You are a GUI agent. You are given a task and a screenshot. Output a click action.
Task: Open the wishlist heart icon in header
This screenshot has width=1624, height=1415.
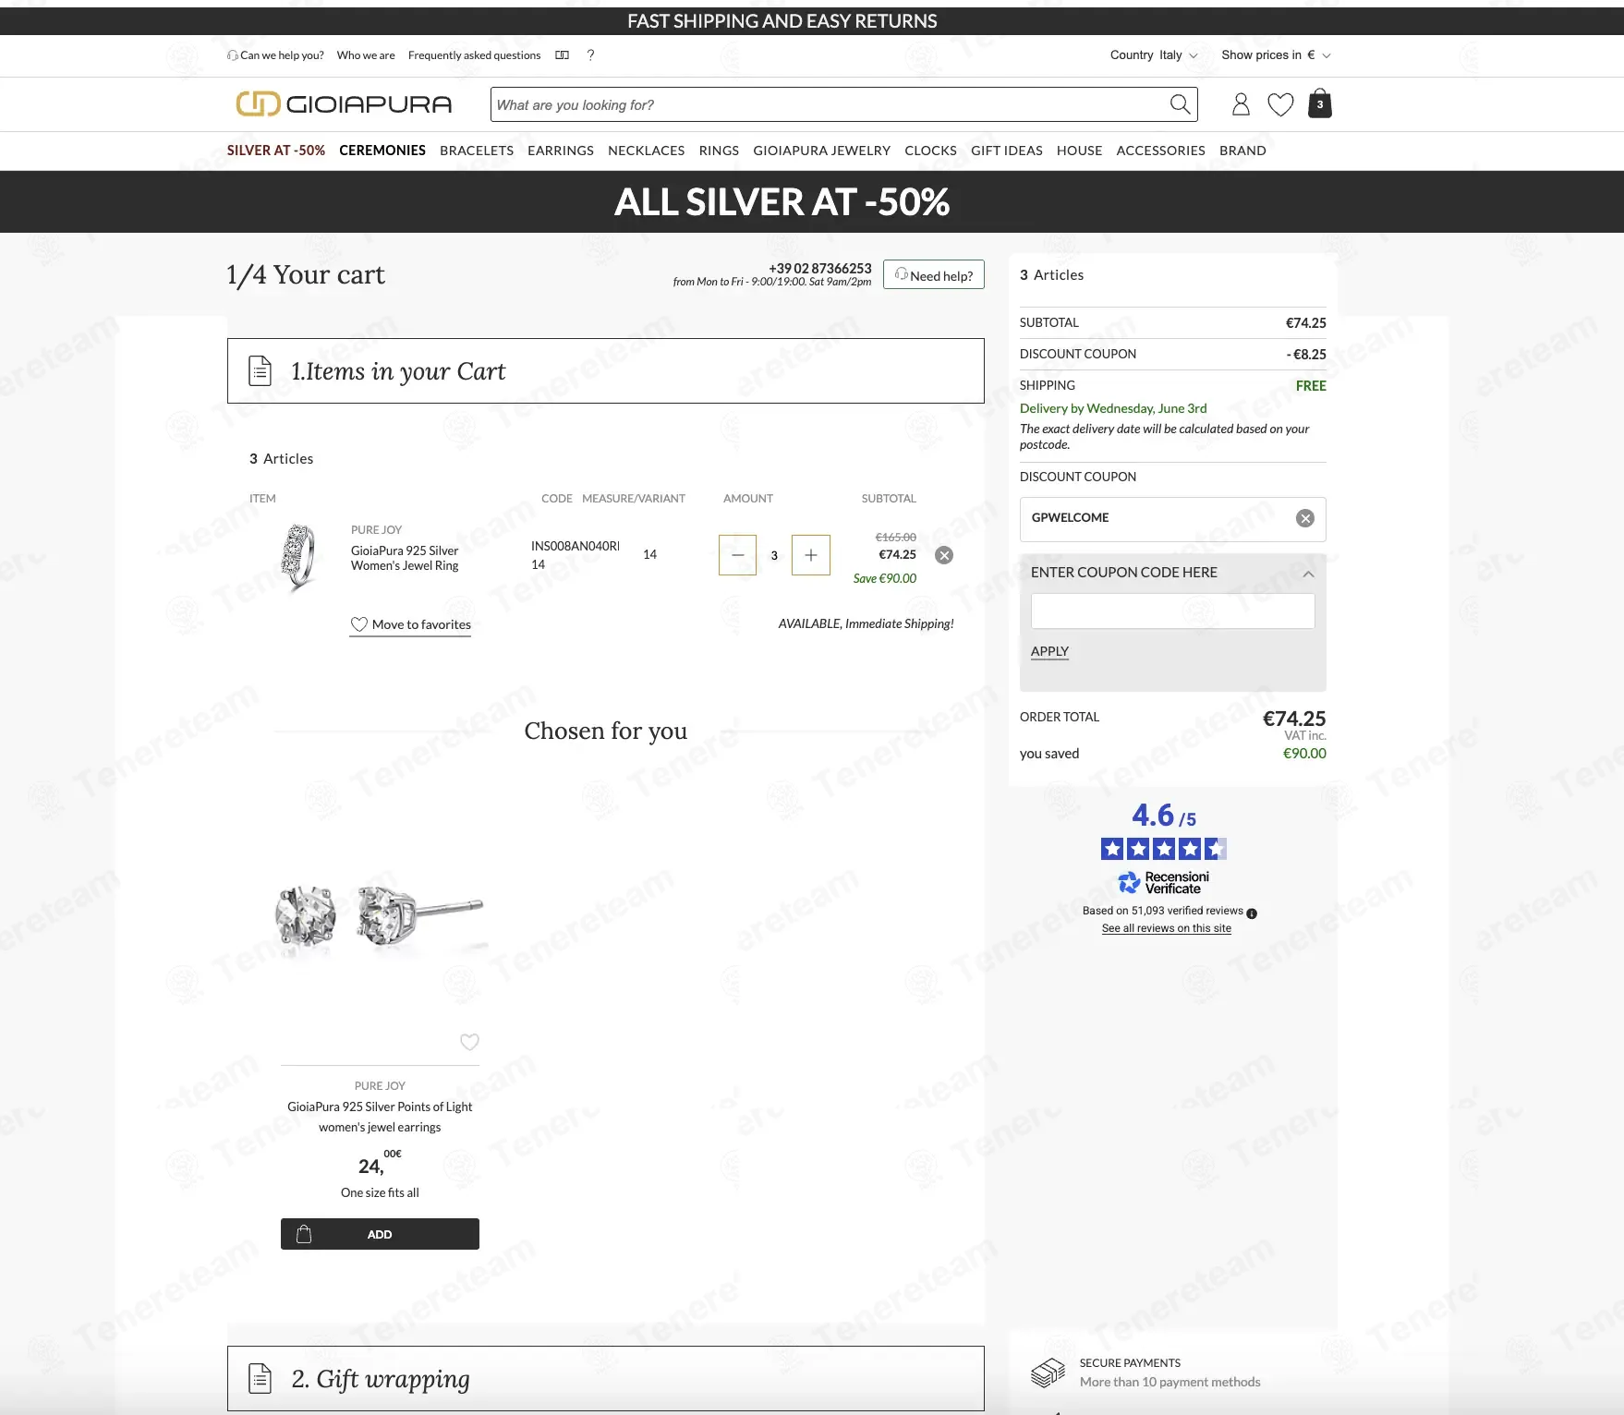pyautogui.click(x=1280, y=104)
